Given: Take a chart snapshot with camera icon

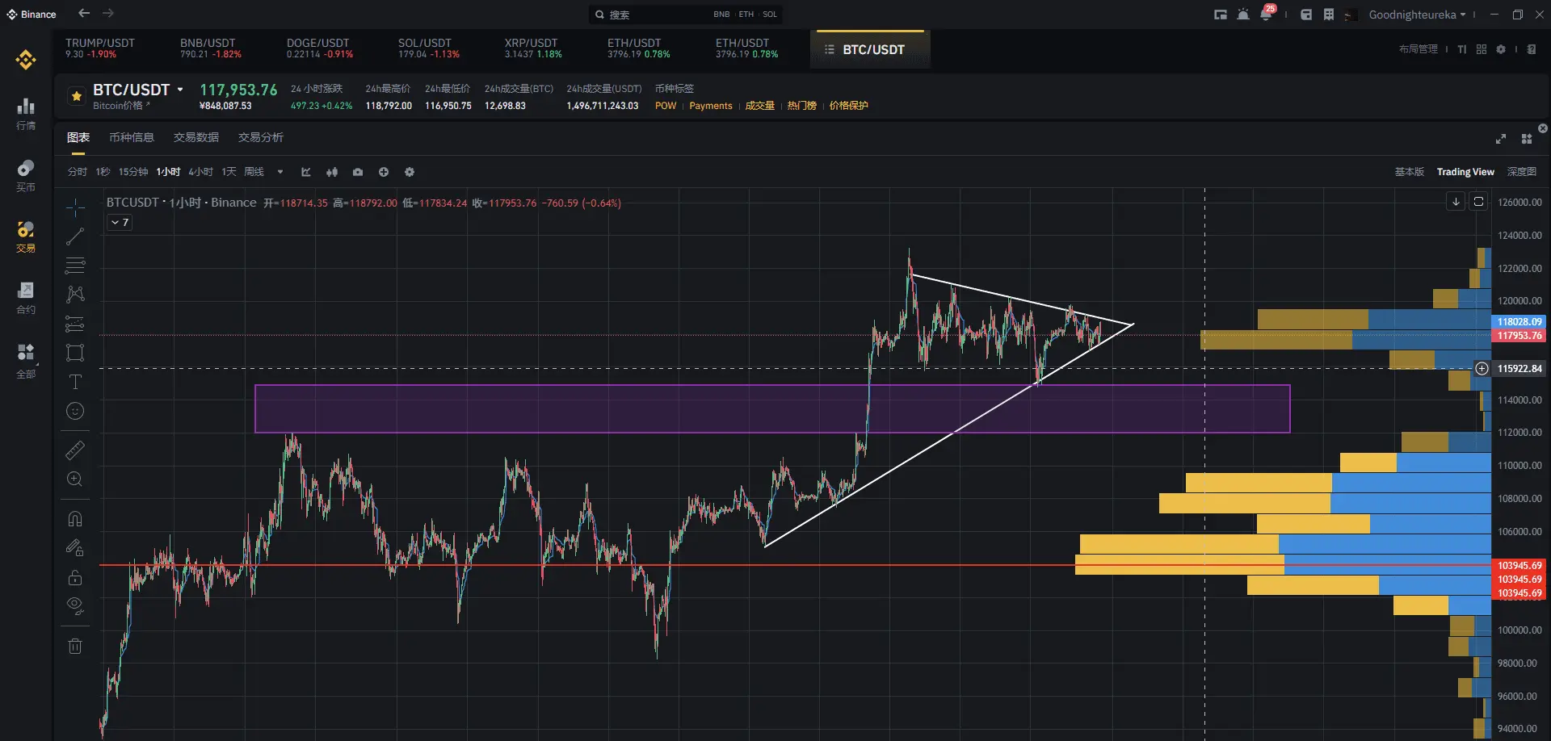Looking at the screenshot, I should coord(358,172).
